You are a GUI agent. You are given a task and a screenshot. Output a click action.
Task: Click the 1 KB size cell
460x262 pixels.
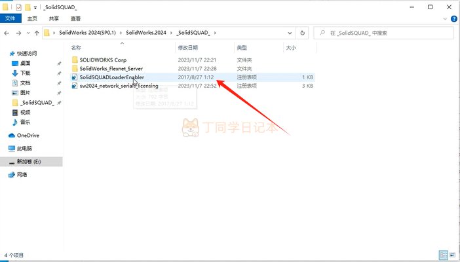pyautogui.click(x=307, y=77)
